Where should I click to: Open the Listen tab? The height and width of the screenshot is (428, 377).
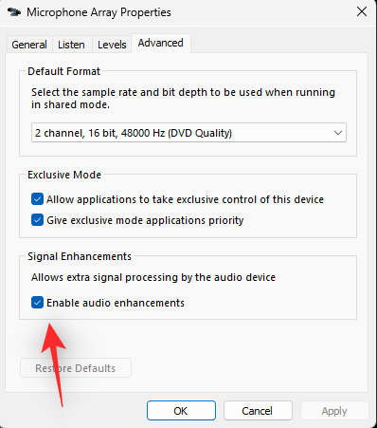pyautogui.click(x=71, y=45)
